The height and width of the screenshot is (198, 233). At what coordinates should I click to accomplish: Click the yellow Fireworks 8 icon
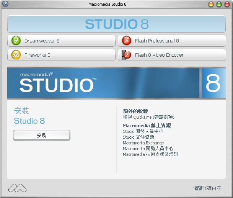point(16,55)
